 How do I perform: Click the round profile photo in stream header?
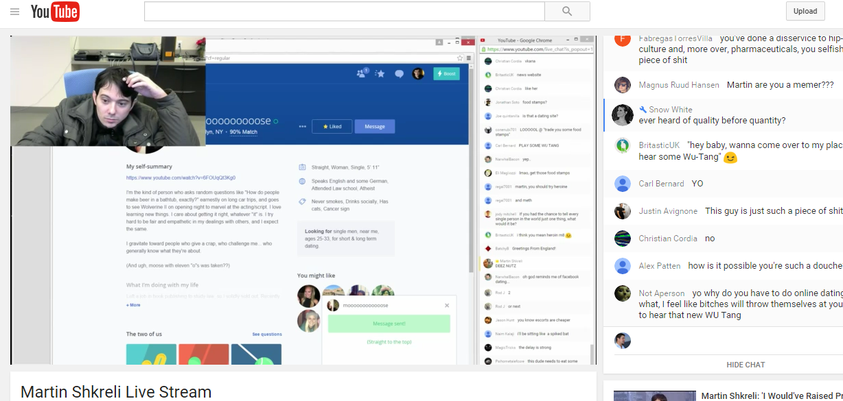coord(418,73)
